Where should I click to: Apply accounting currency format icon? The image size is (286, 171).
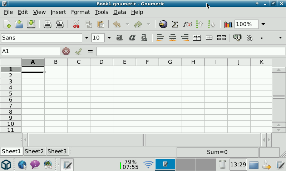coord(237,38)
